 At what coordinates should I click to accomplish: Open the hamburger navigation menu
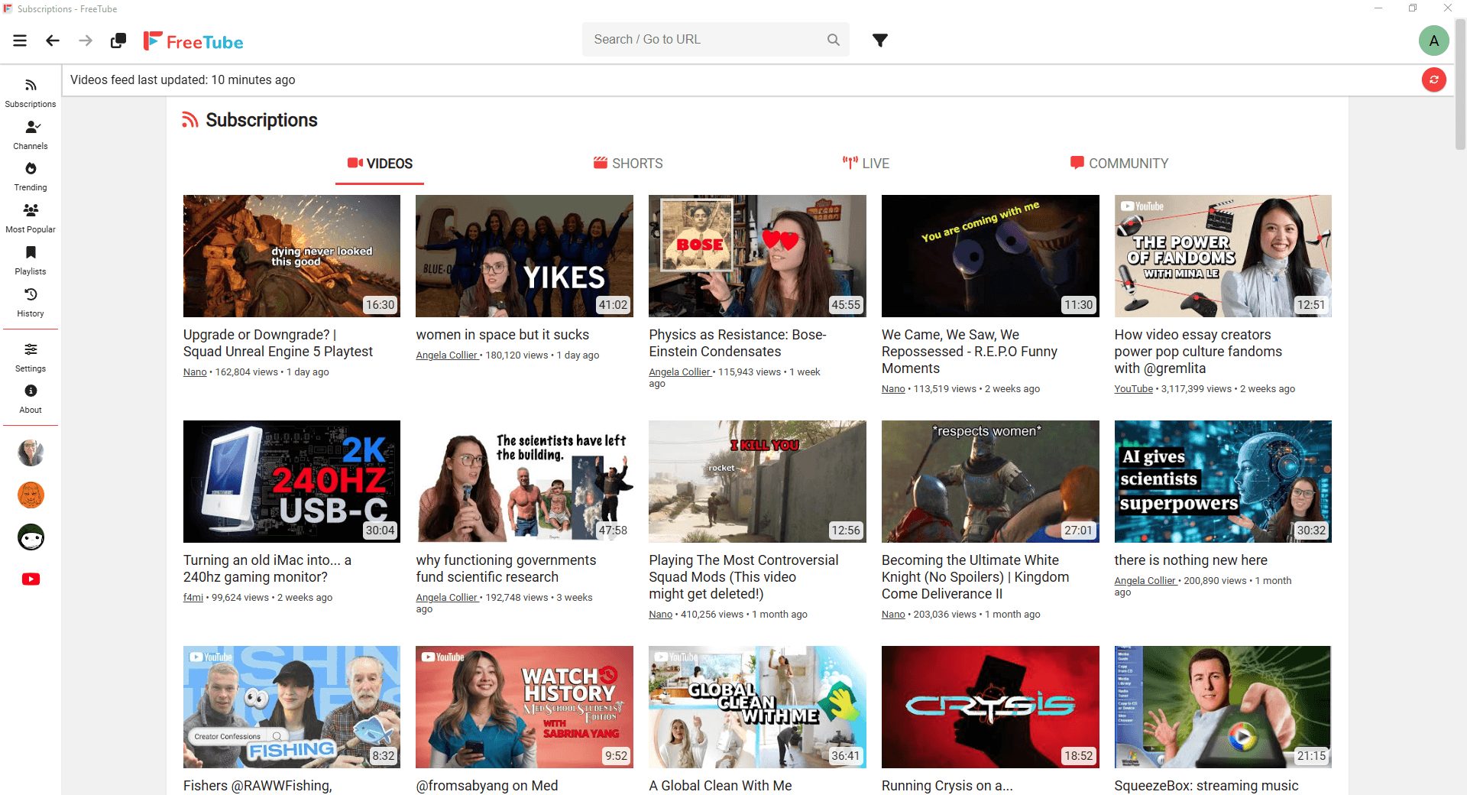point(19,40)
